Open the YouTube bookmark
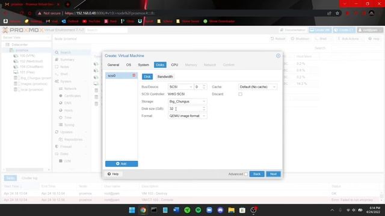Image resolution: width=385 pixels, height=216 pixels. [91, 22]
